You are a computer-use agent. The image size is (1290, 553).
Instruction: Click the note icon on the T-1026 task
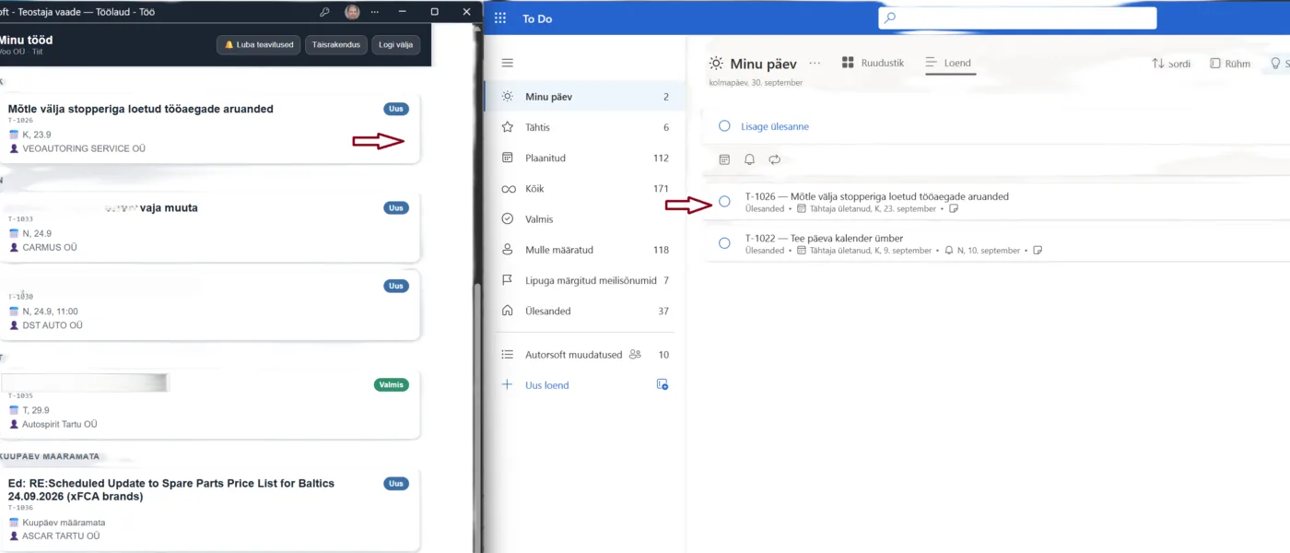(x=954, y=209)
